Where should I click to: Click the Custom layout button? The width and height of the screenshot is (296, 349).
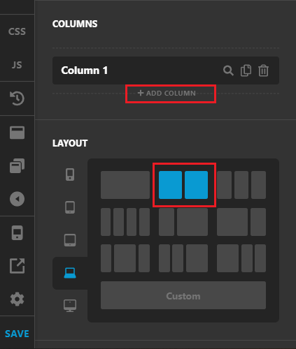coord(183,295)
